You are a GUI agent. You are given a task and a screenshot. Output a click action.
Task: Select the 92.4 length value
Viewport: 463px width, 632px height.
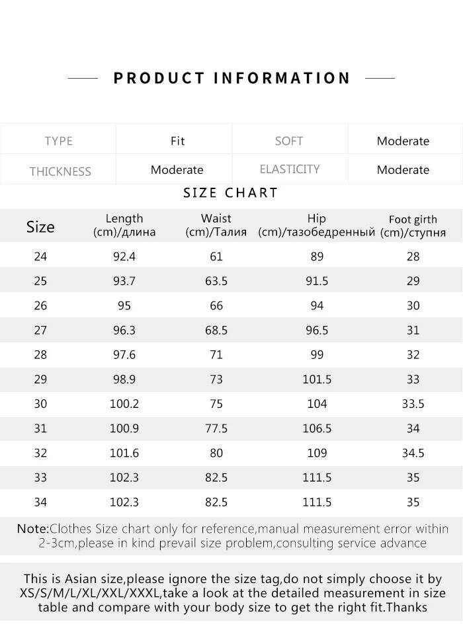point(124,257)
